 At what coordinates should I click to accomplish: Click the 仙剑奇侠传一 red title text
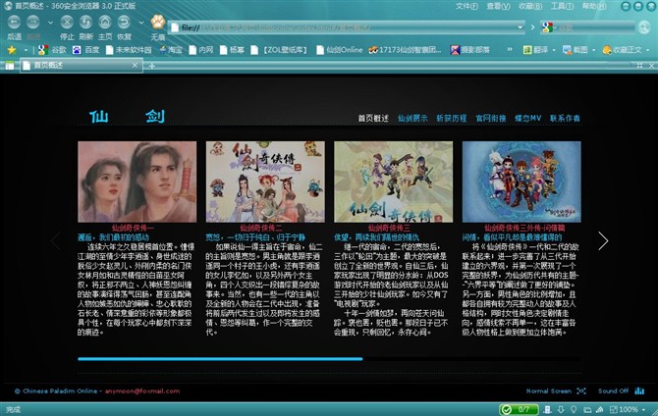[x=133, y=229]
